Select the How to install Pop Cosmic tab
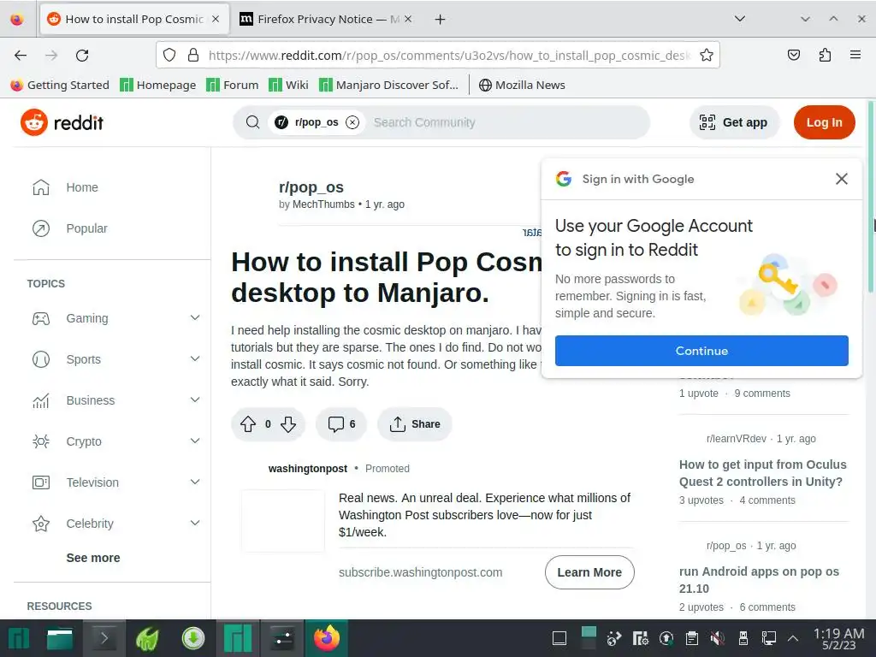The image size is (876, 657). click(x=134, y=19)
